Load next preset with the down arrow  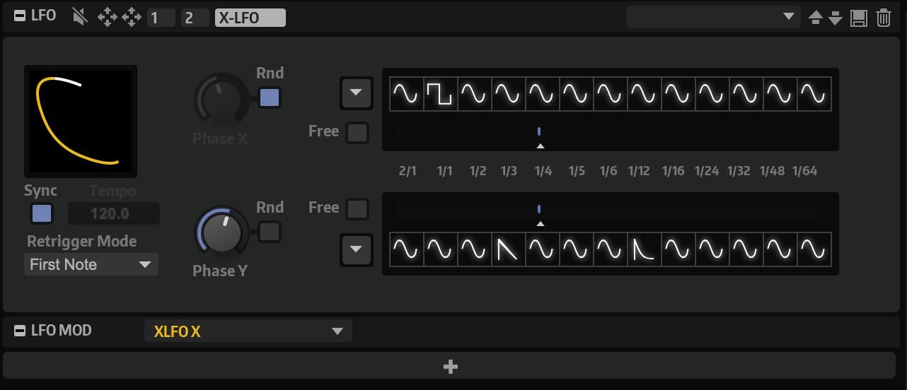pos(836,18)
